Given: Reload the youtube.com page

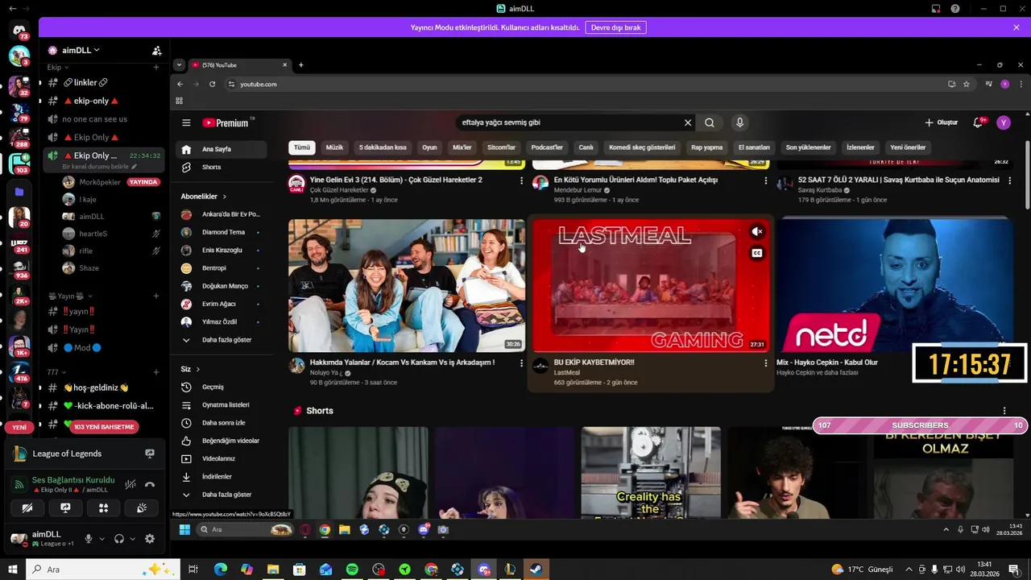Looking at the screenshot, I should click(x=213, y=84).
